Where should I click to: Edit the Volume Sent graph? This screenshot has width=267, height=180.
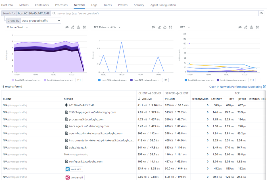coord(73,27)
